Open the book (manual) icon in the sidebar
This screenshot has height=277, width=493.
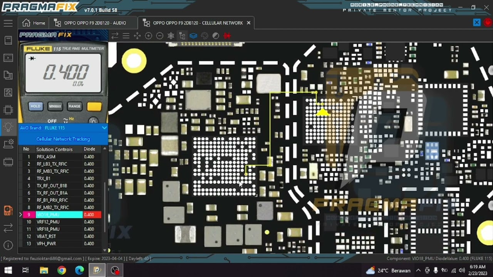tap(8, 40)
